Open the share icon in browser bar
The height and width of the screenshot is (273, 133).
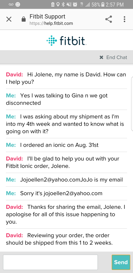109,19
